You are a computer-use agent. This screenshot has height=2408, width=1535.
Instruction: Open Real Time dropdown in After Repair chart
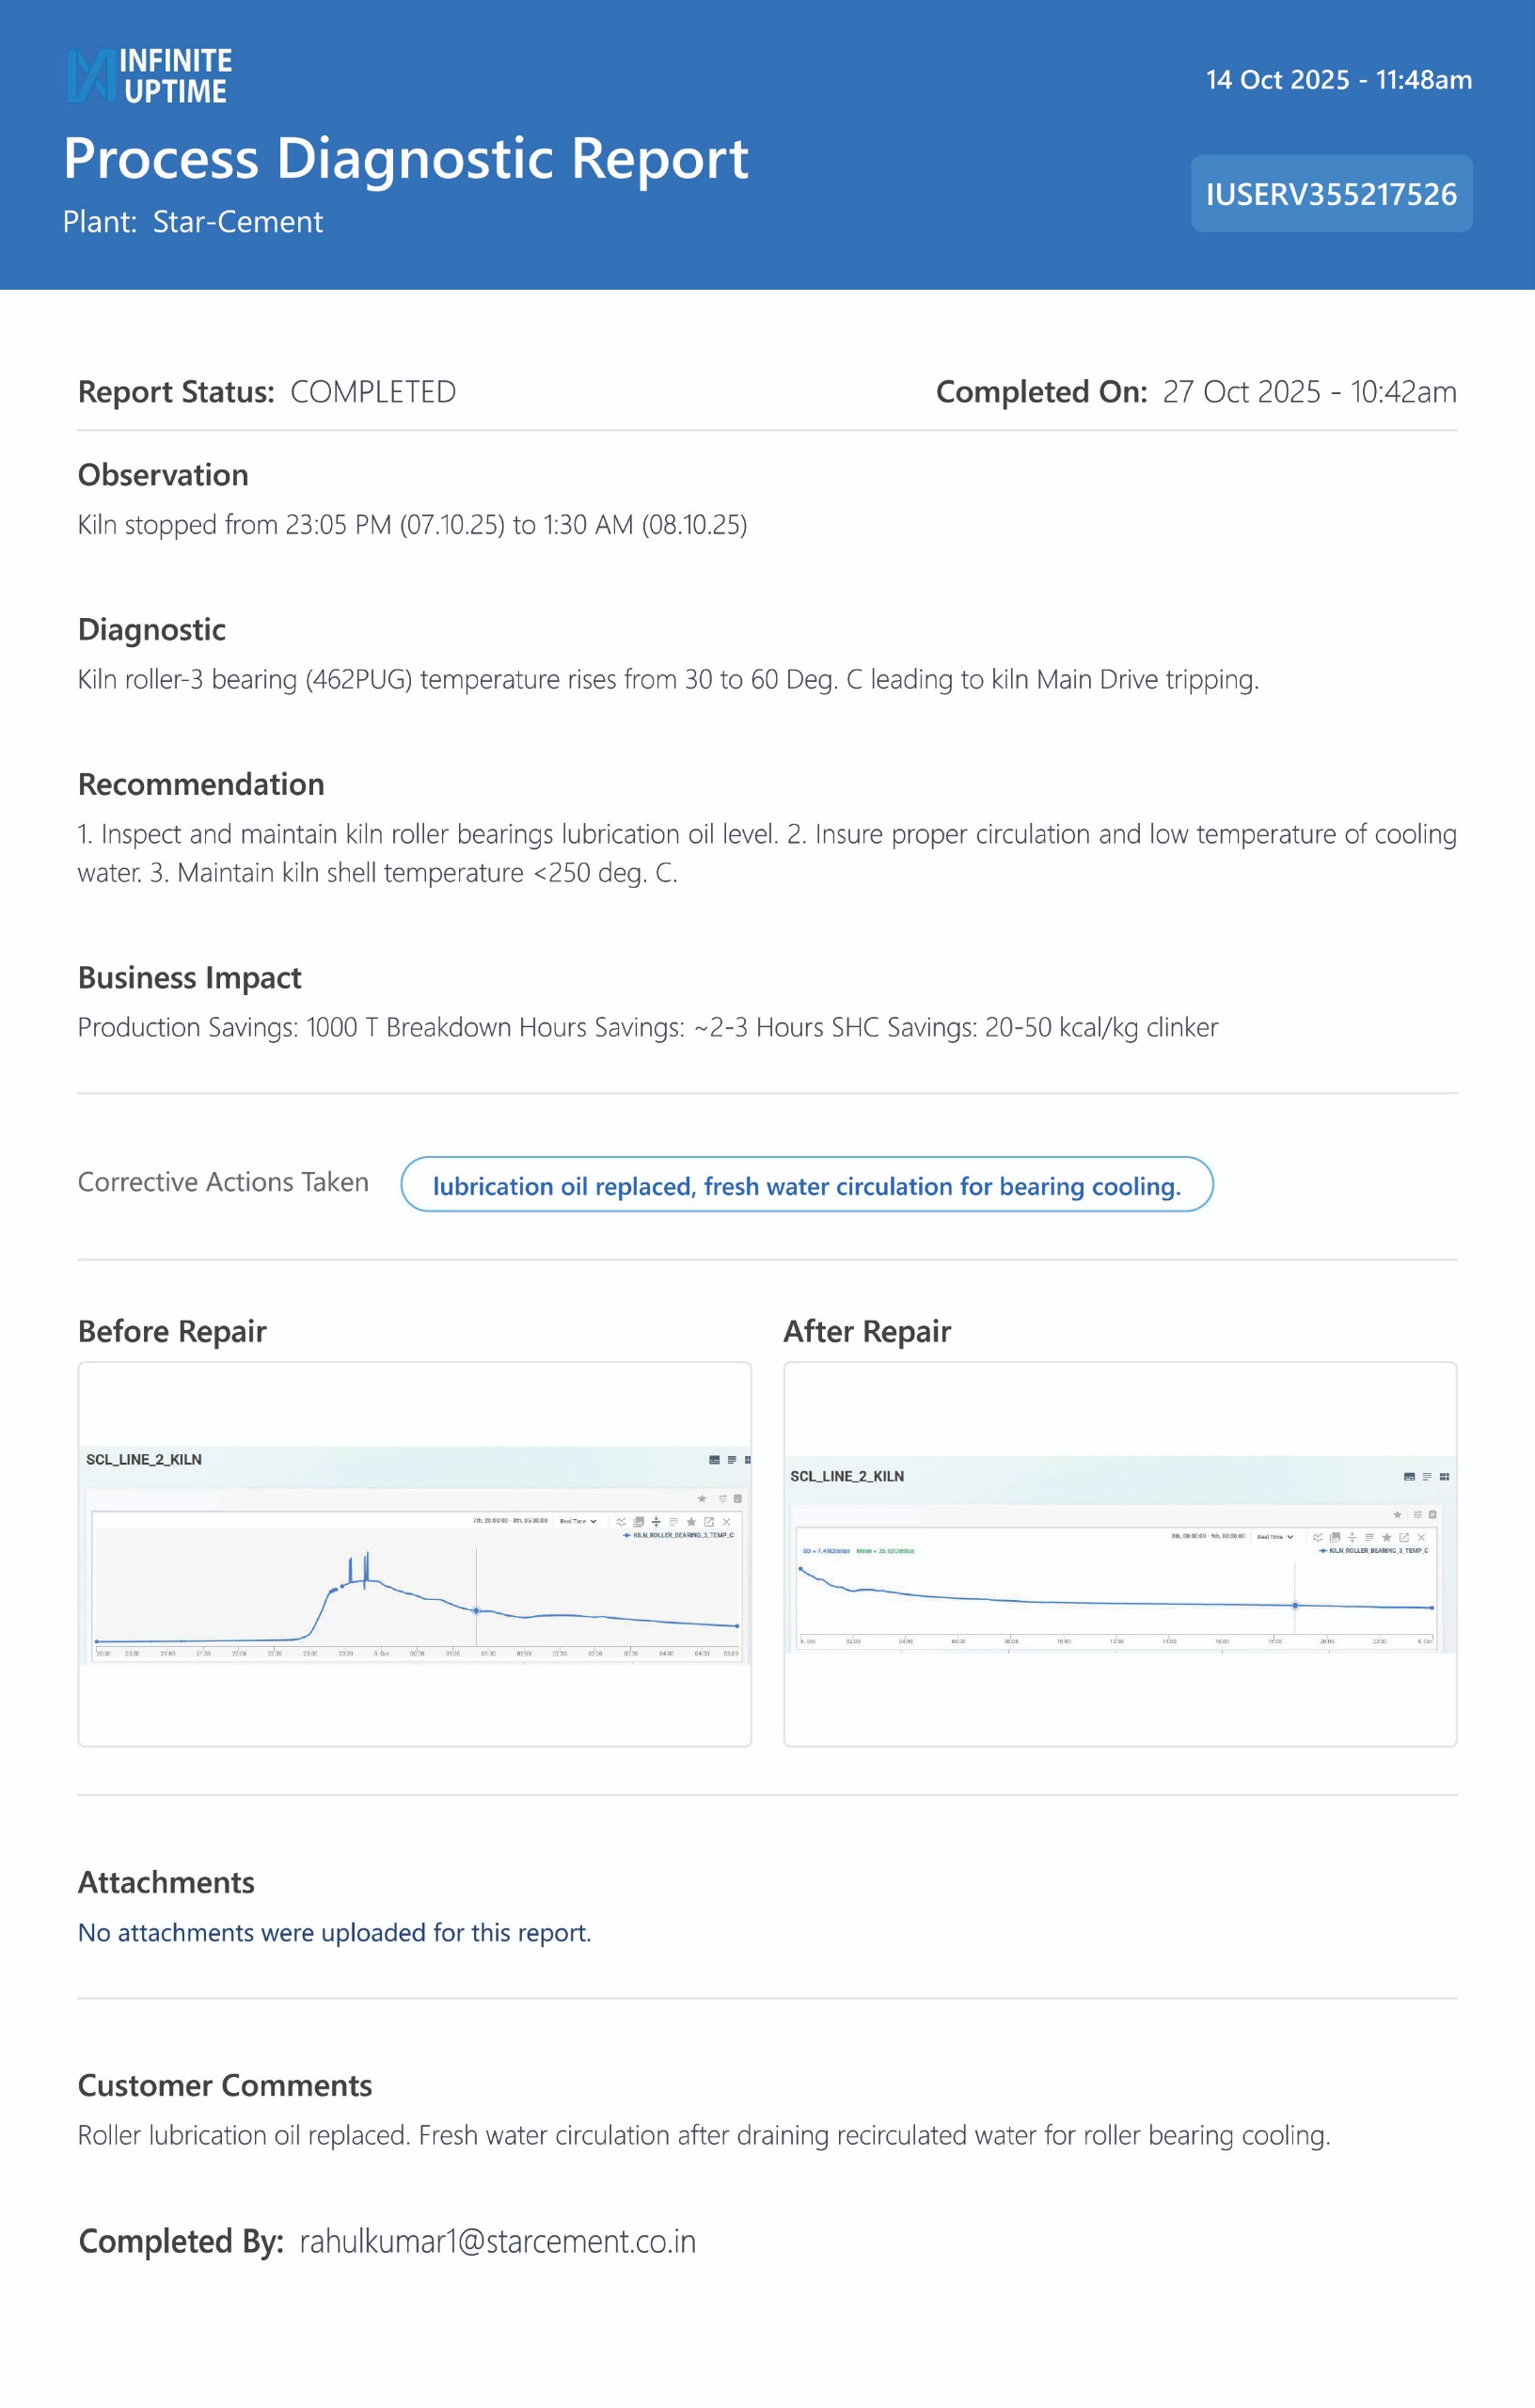(x=1274, y=1537)
